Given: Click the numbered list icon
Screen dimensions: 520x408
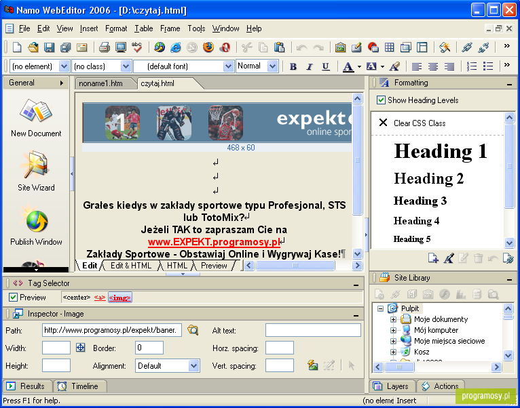Looking at the screenshot, I should coord(472,66).
